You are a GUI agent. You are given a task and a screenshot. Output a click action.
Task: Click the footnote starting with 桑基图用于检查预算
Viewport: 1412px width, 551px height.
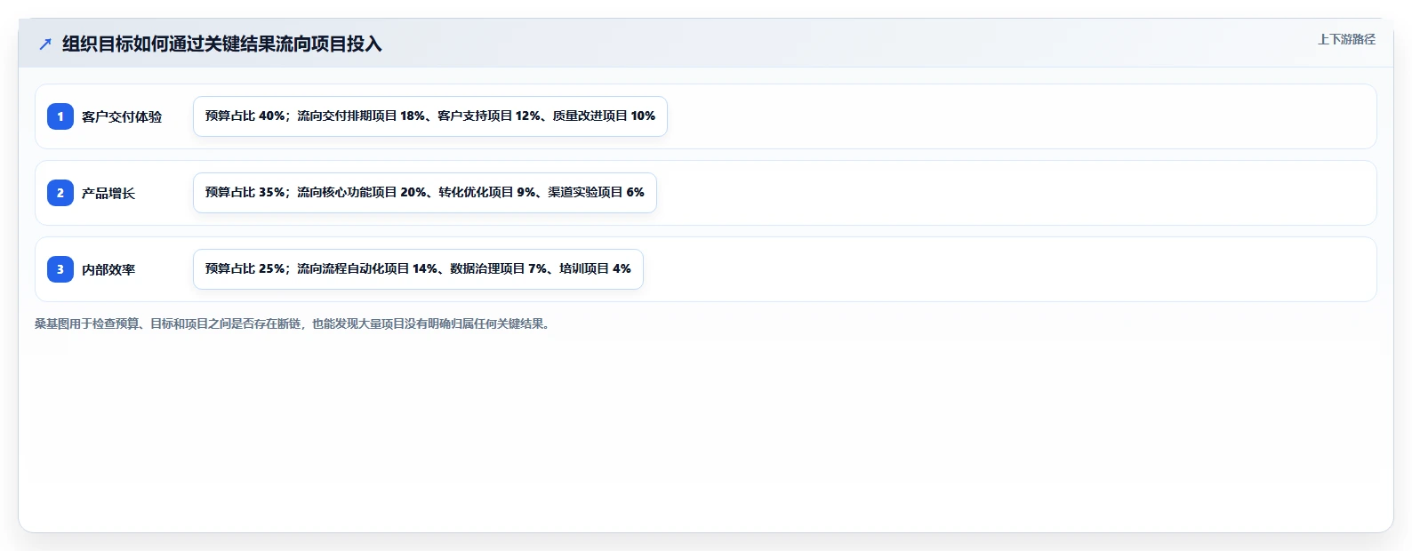[294, 323]
